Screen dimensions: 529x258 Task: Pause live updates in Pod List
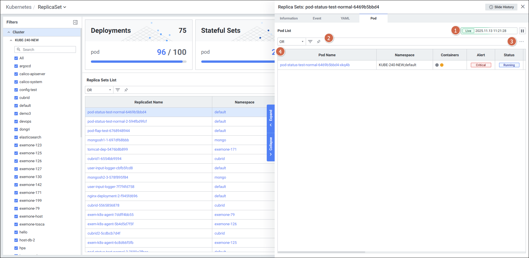[522, 31]
